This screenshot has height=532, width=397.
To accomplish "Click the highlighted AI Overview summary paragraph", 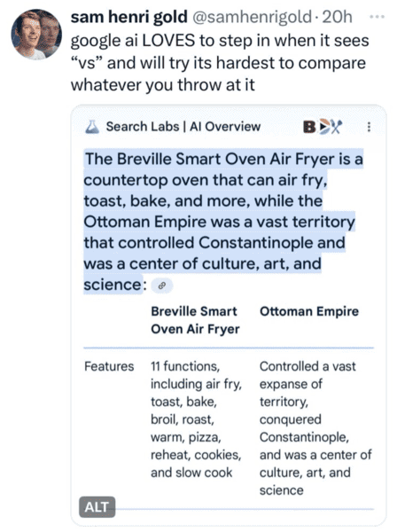I will click(223, 221).
